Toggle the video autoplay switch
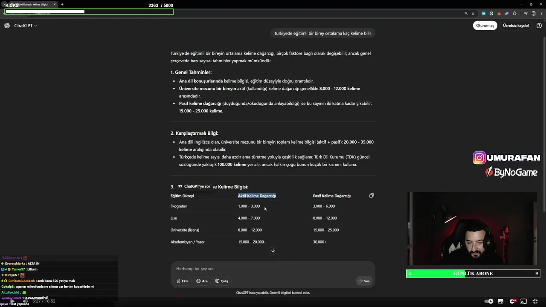Screen dimensions: 546x307 [x=489, y=301]
